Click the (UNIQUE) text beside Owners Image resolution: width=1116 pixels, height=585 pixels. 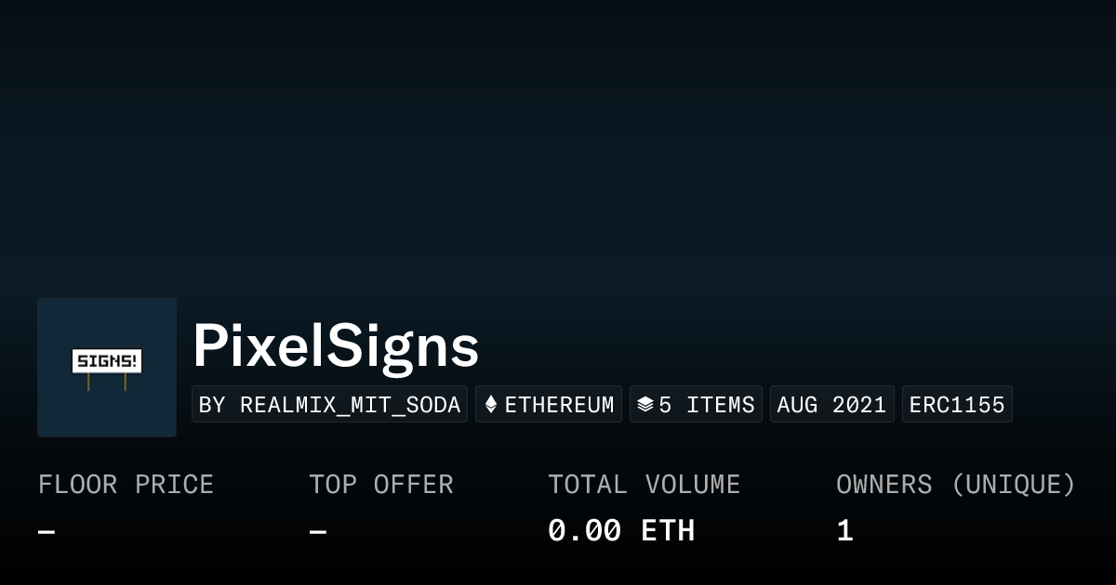coord(1013,485)
